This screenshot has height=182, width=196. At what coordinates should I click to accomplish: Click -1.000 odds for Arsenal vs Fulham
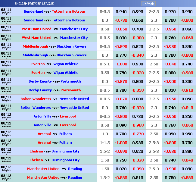tap(121, 143)
